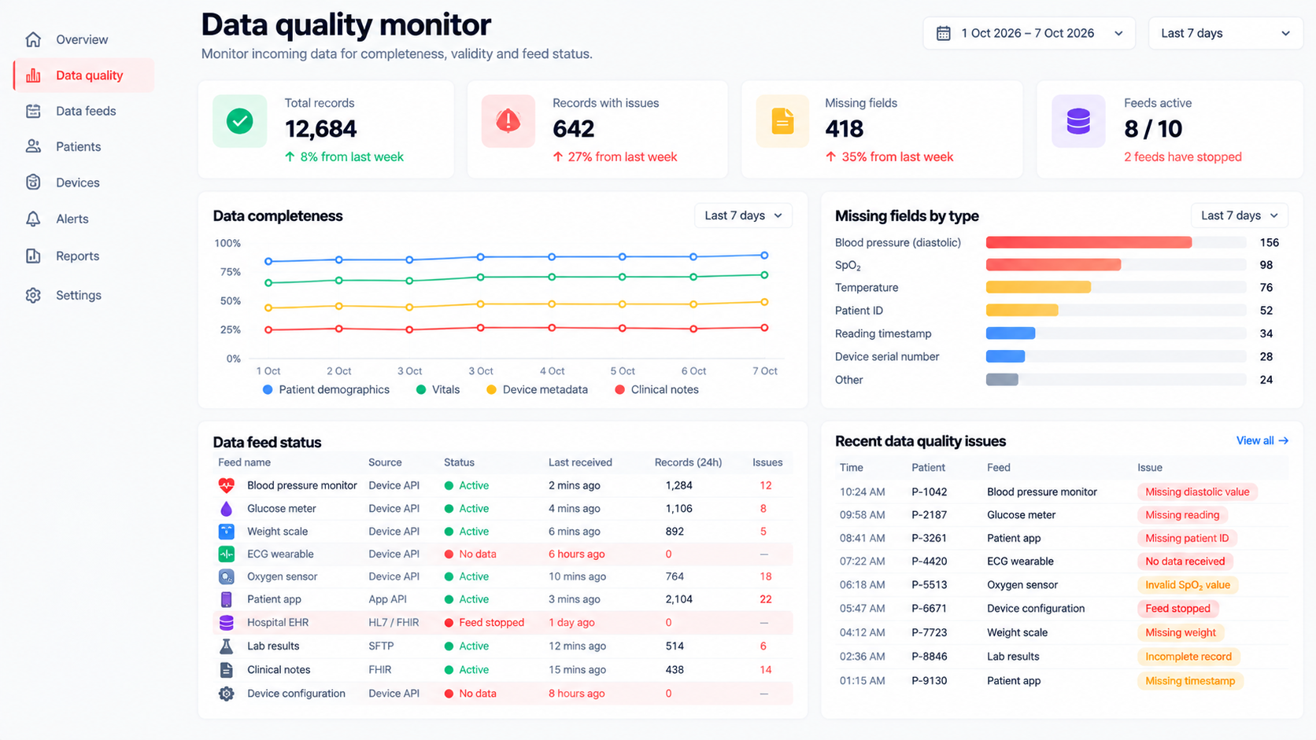Toggle Clinical notes series in legend
The width and height of the screenshot is (1316, 740).
click(656, 389)
